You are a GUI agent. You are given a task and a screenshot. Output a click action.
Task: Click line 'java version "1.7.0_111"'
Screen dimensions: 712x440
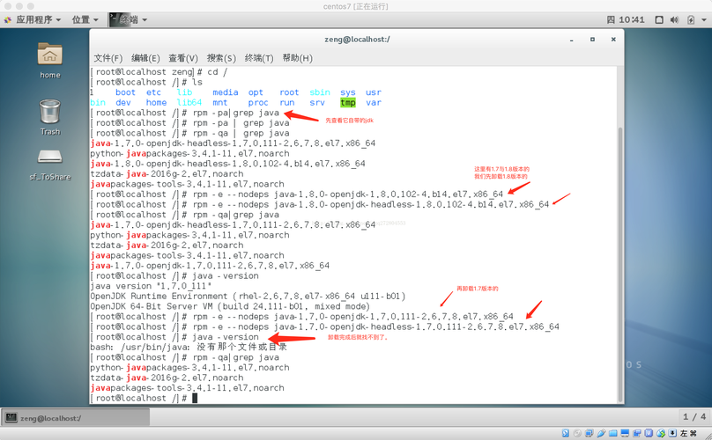tap(151, 286)
